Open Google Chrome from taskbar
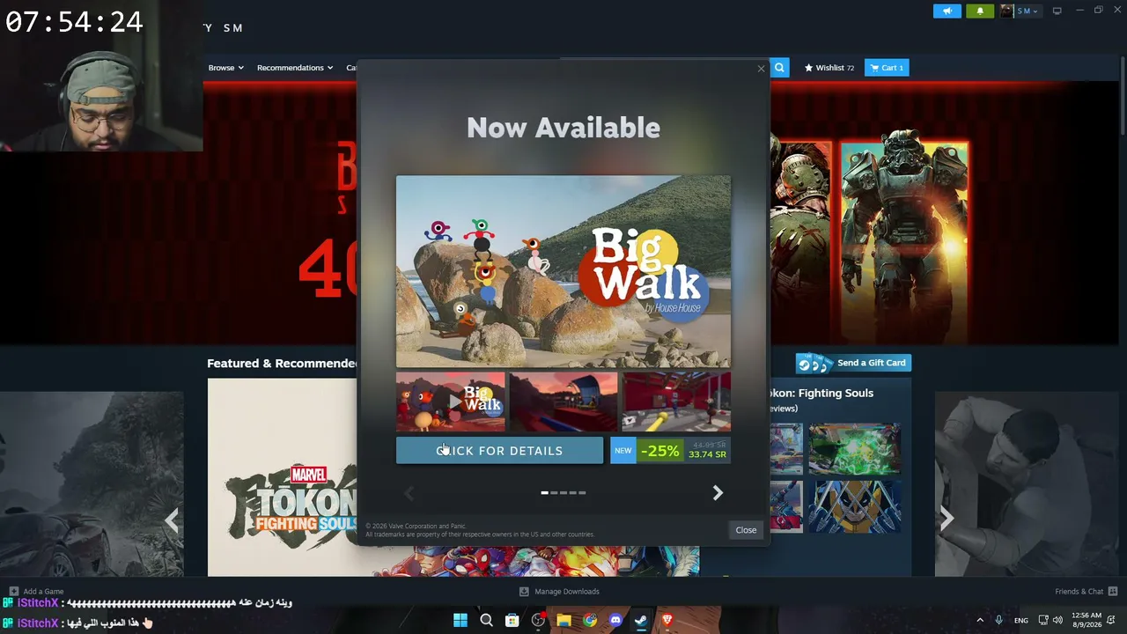The image size is (1127, 634). pyautogui.click(x=590, y=620)
